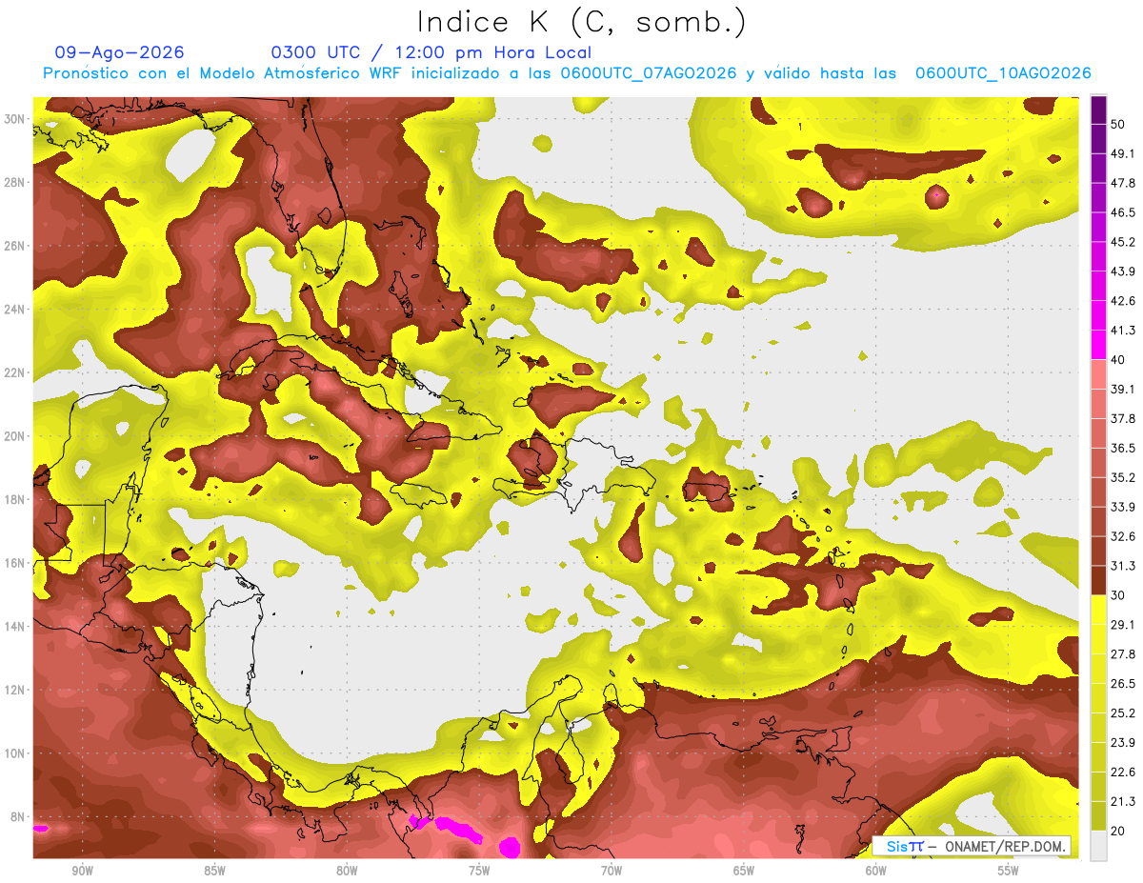Click the colorbar value "49.1"
1143x883 pixels.
[1123, 153]
